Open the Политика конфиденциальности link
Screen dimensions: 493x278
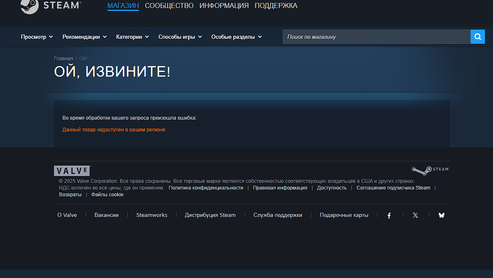point(206,188)
